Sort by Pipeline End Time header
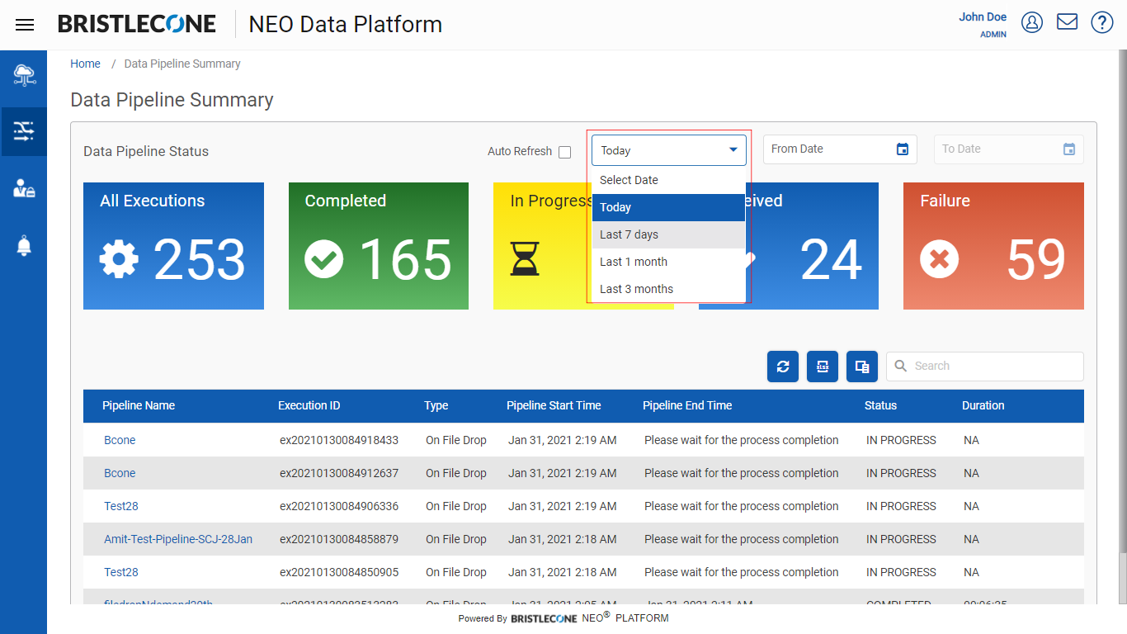The image size is (1127, 634). coord(687,405)
